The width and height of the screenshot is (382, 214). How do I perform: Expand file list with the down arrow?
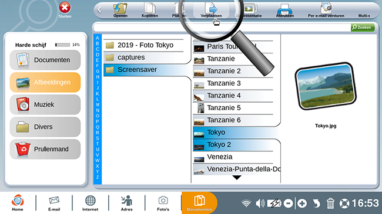coord(237,178)
